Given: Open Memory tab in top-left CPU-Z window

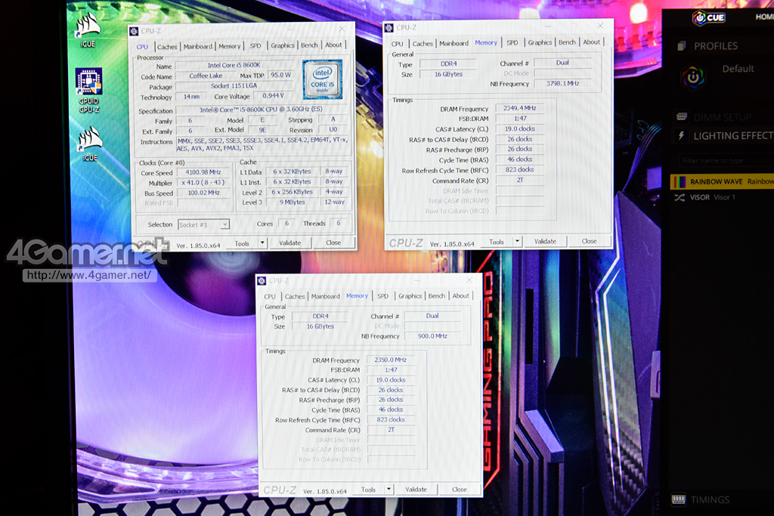Looking at the screenshot, I should 229,46.
